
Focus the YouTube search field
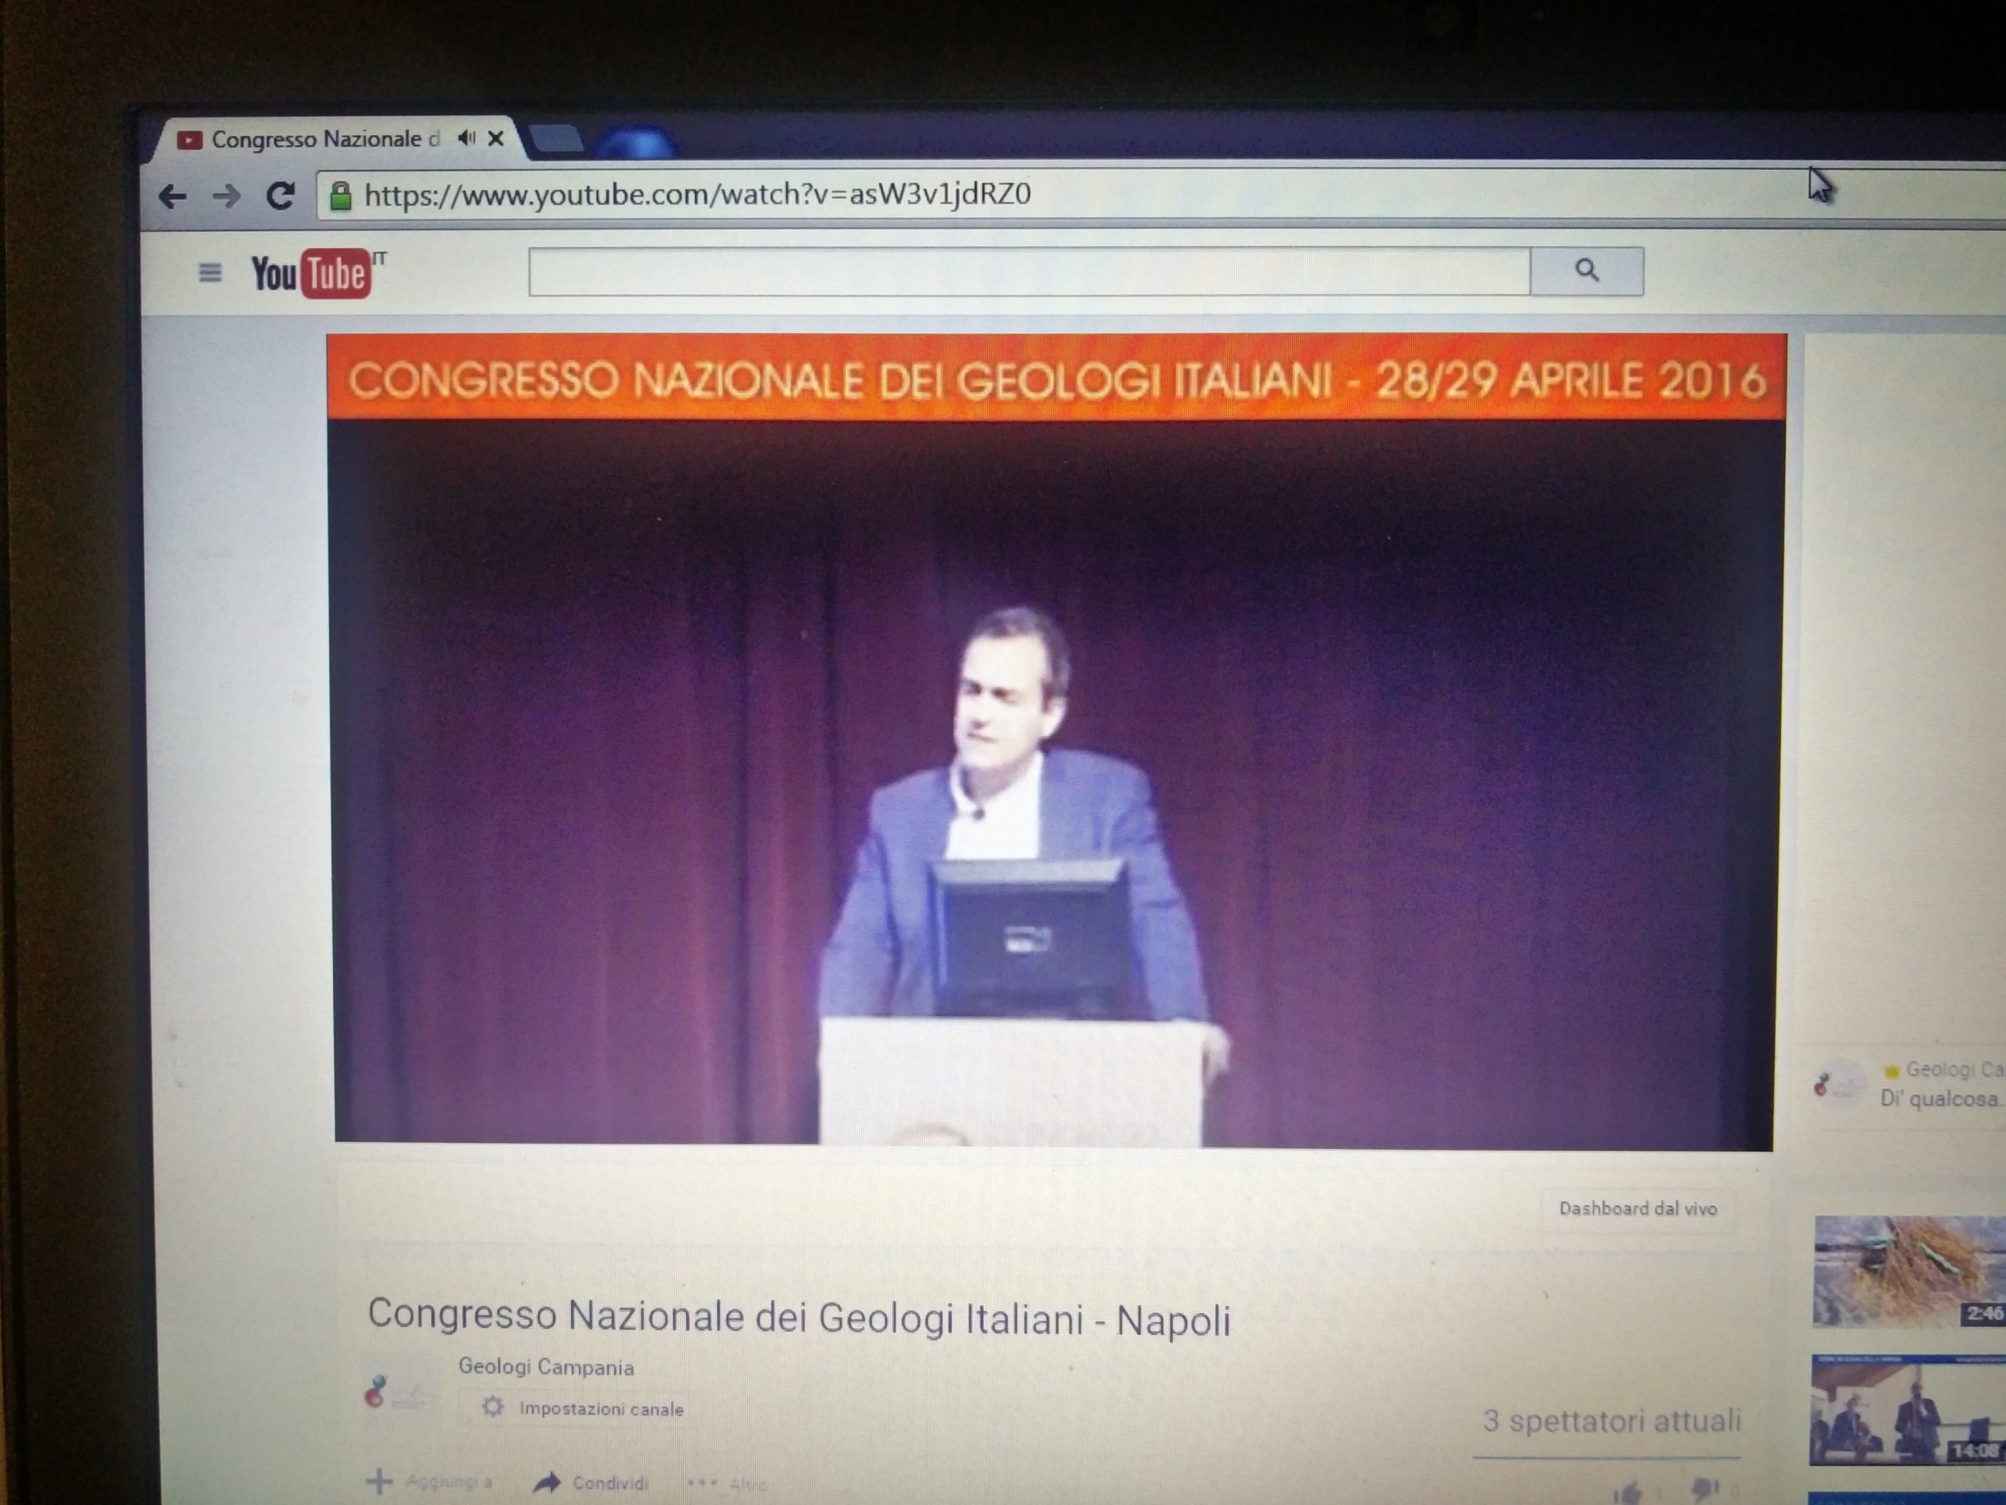coord(1028,271)
